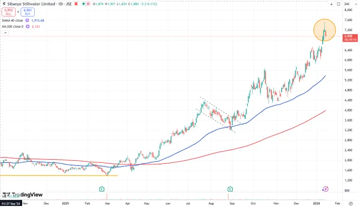Click the 2026 label on time axis
The width and height of the screenshot is (358, 207).
(316, 203)
